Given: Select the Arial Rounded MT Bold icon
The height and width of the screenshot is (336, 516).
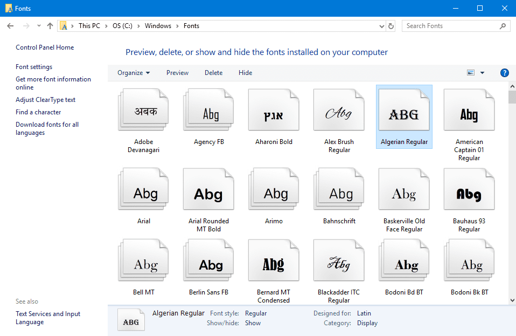Looking at the screenshot, I should pyautogui.click(x=208, y=193).
